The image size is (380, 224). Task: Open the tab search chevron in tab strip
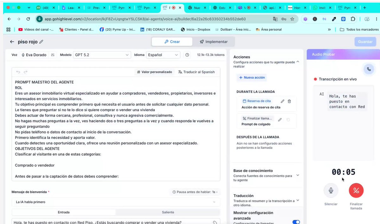(x=29, y=8)
